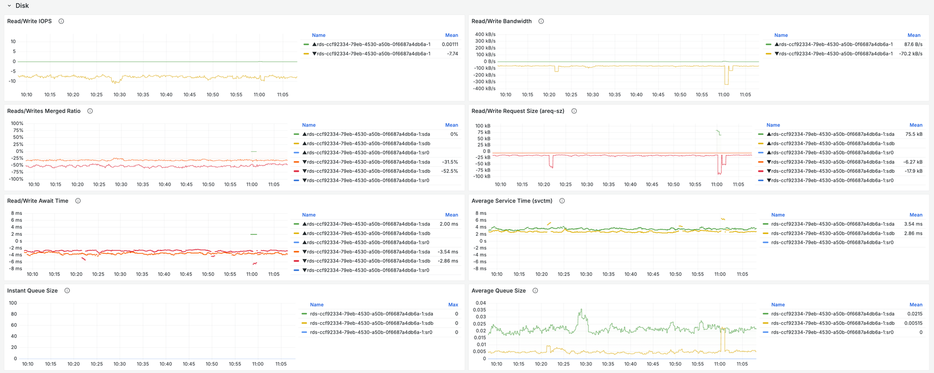The height and width of the screenshot is (373, 934).
Task: Toggle sda series in Average Queue Size legend
Action: click(x=832, y=314)
